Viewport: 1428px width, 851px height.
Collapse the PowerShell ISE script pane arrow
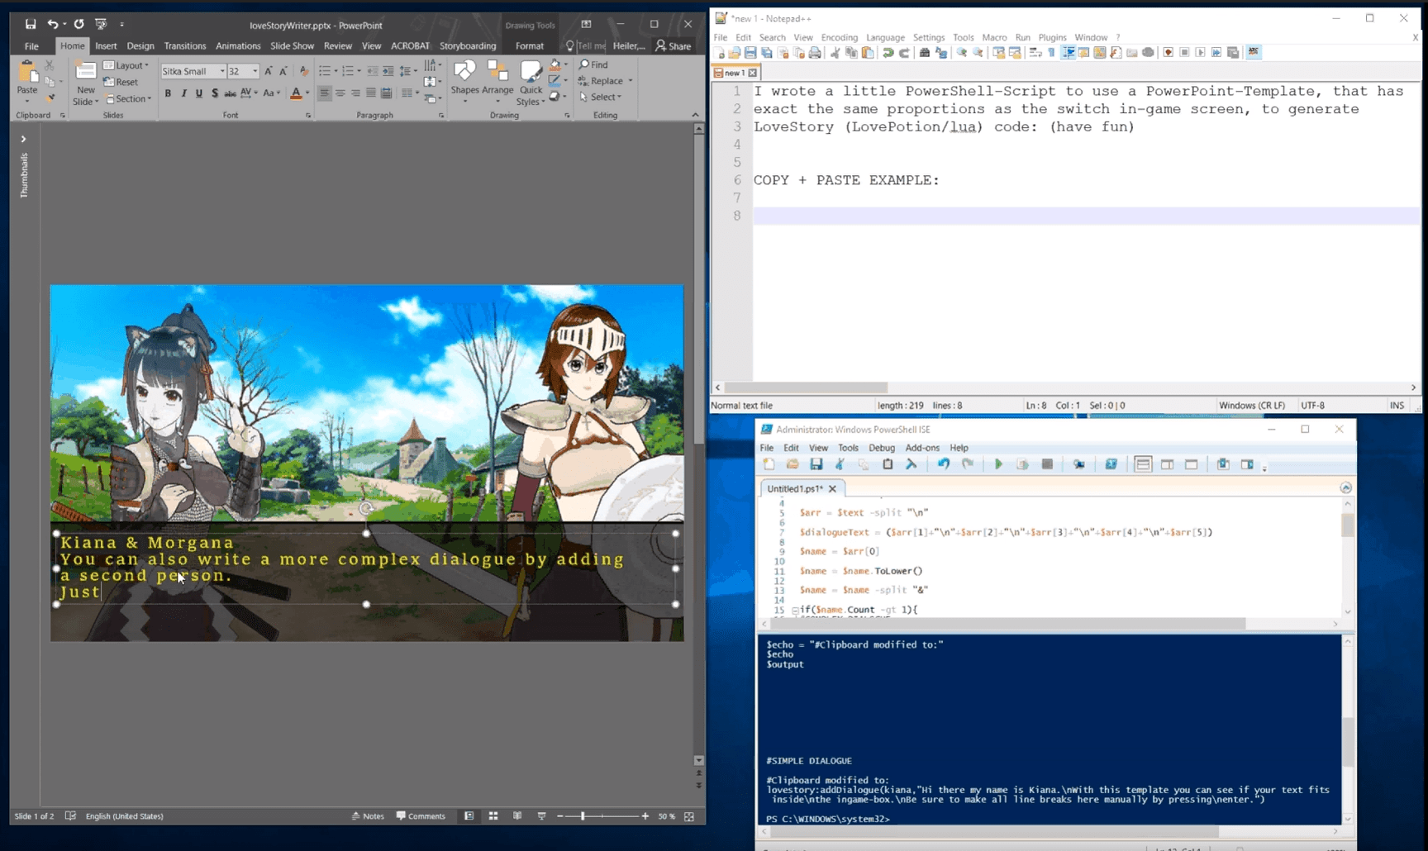coord(1345,488)
